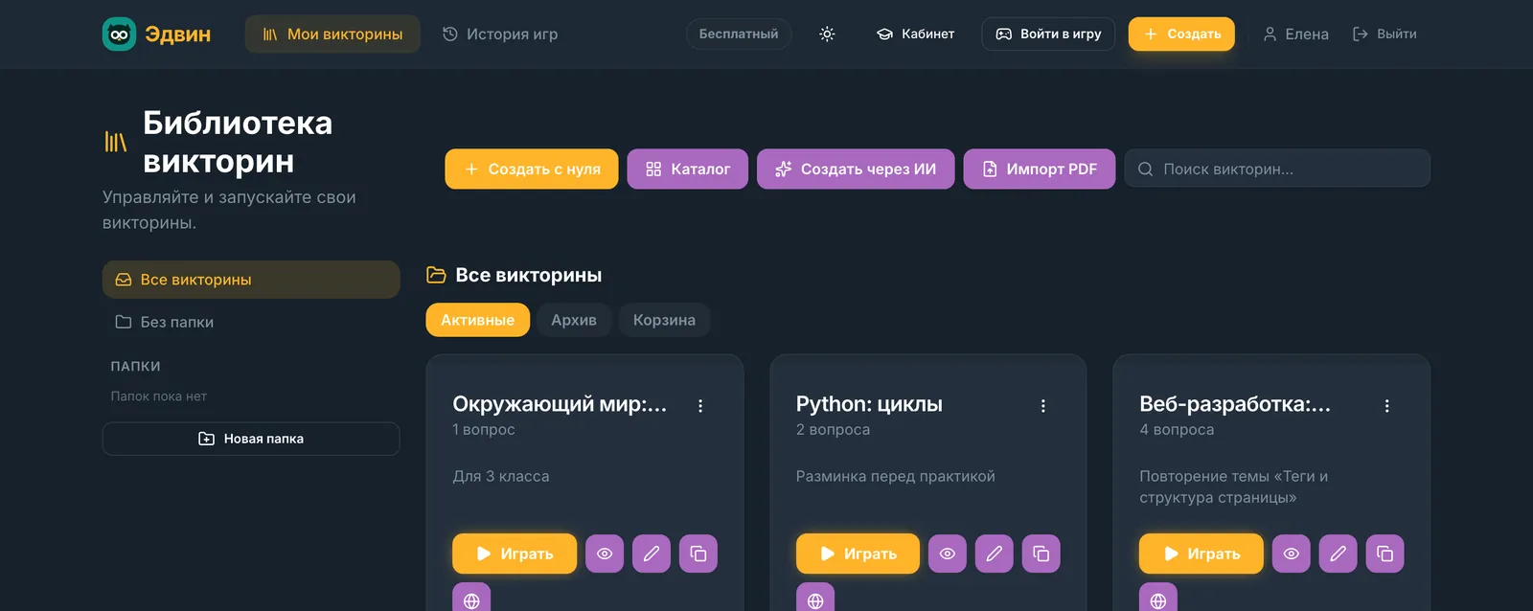The width and height of the screenshot is (1533, 611).
Task: Open Мои викторины navigation tab
Action: coord(332,34)
